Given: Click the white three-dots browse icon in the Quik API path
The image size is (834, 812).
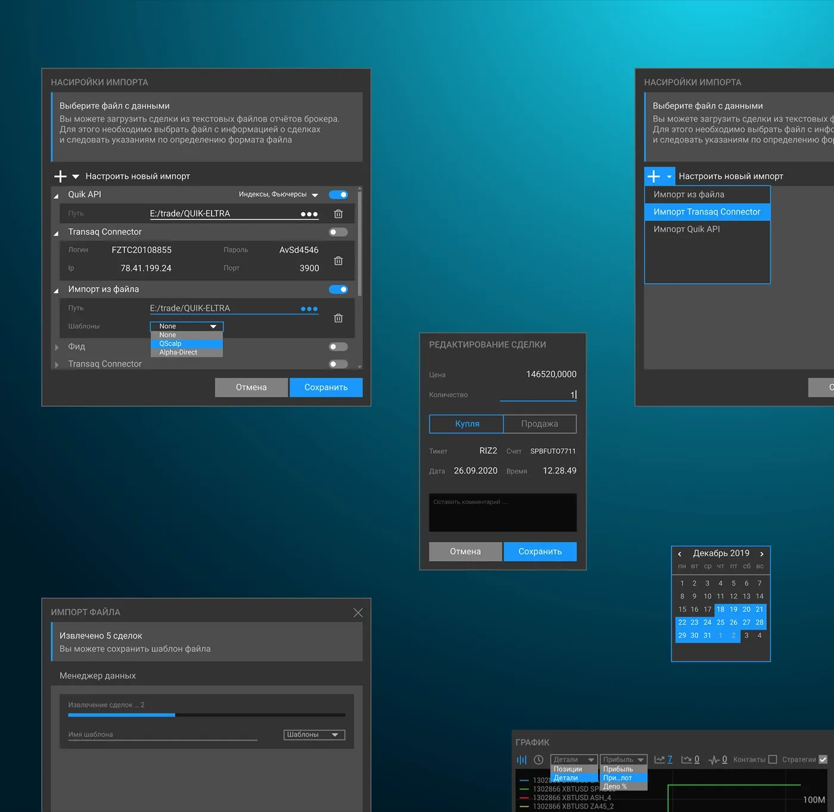Looking at the screenshot, I should tap(309, 214).
